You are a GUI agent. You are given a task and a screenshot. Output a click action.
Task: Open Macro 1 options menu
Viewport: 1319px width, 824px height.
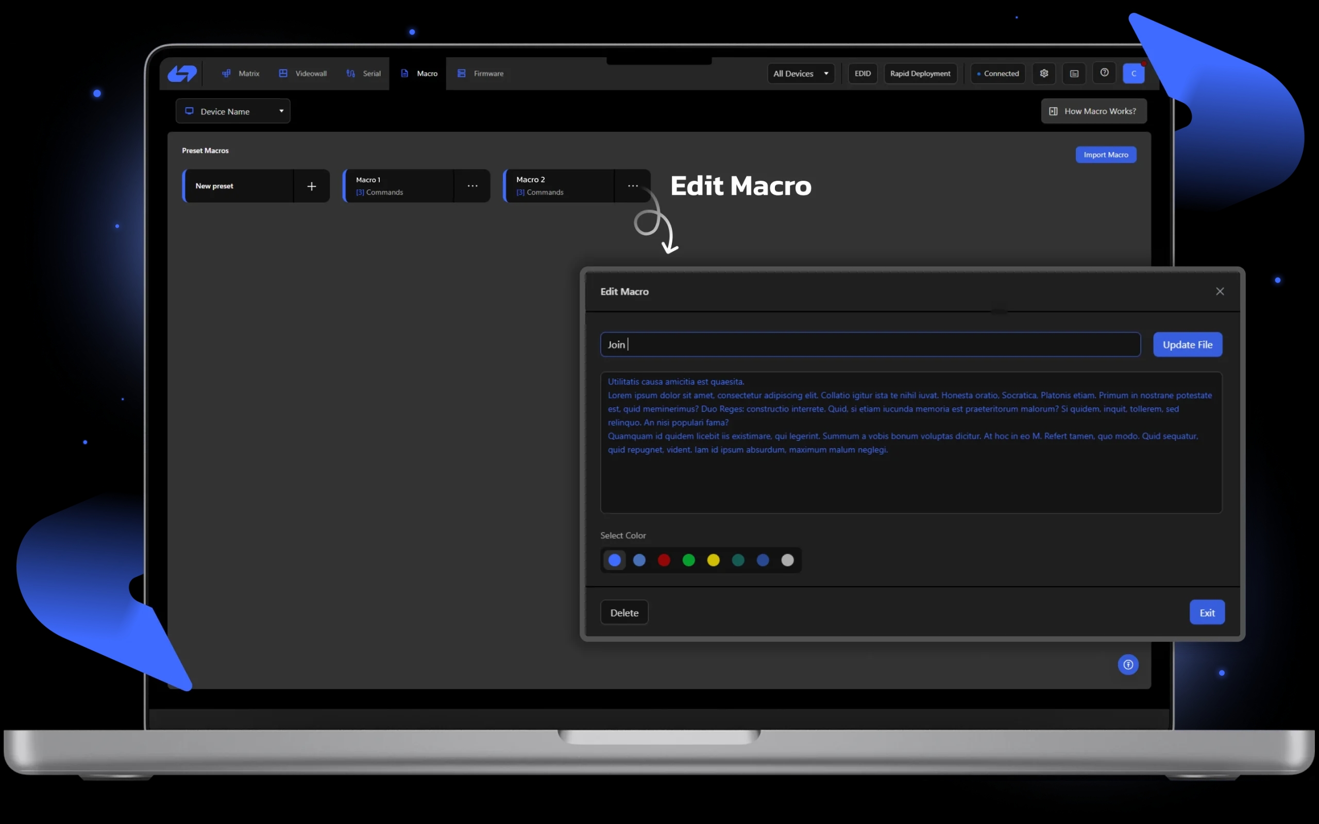pyautogui.click(x=472, y=186)
